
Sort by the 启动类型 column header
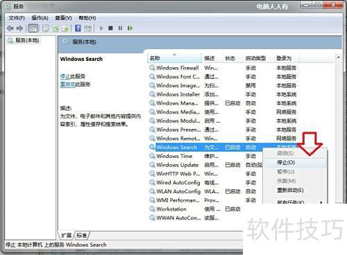point(258,58)
